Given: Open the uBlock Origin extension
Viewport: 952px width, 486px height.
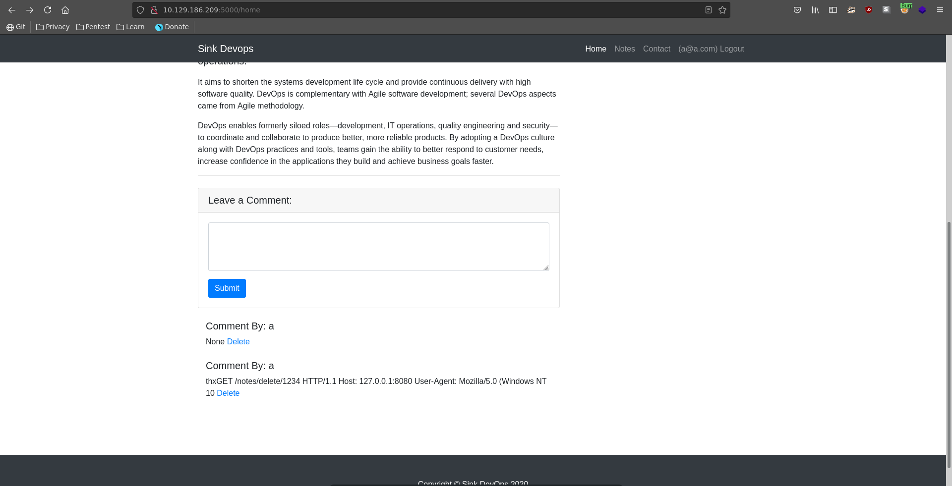Looking at the screenshot, I should pyautogui.click(x=869, y=10).
